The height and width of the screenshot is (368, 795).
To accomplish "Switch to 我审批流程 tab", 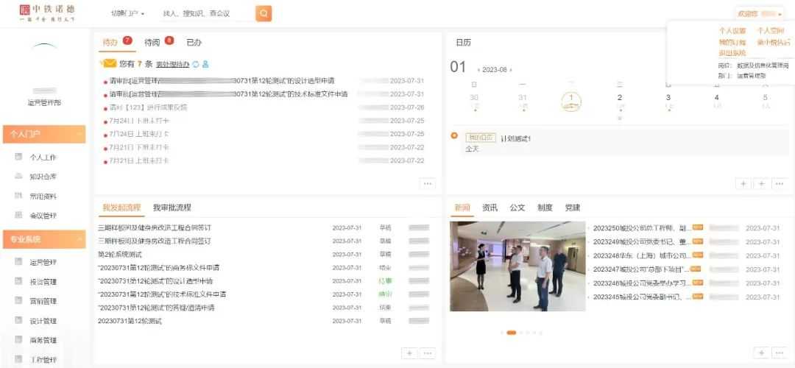I will pyautogui.click(x=172, y=208).
